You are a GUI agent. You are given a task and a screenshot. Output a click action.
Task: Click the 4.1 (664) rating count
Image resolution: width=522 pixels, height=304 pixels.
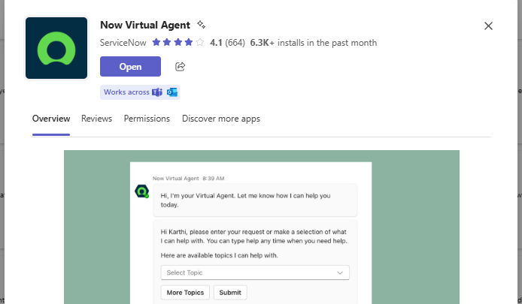coord(227,43)
